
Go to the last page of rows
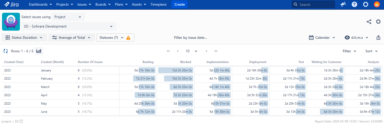(x=216, y=51)
